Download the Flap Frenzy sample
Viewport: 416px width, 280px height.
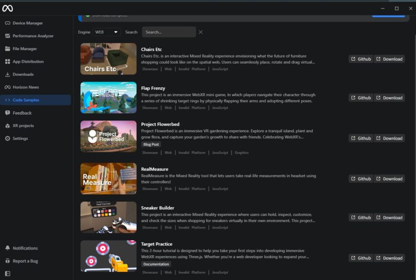pos(389,98)
